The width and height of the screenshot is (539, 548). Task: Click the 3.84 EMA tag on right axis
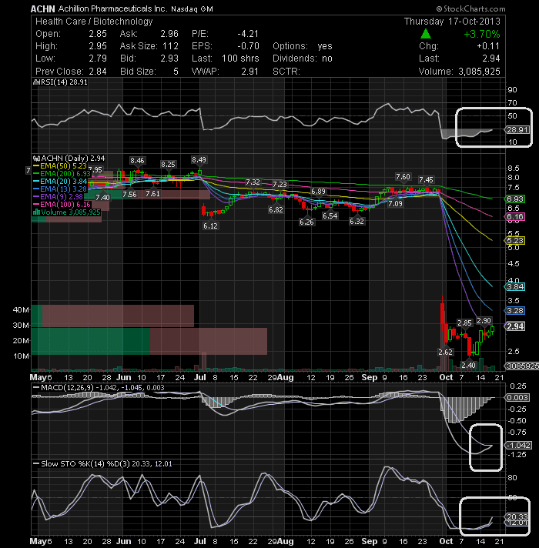[514, 287]
